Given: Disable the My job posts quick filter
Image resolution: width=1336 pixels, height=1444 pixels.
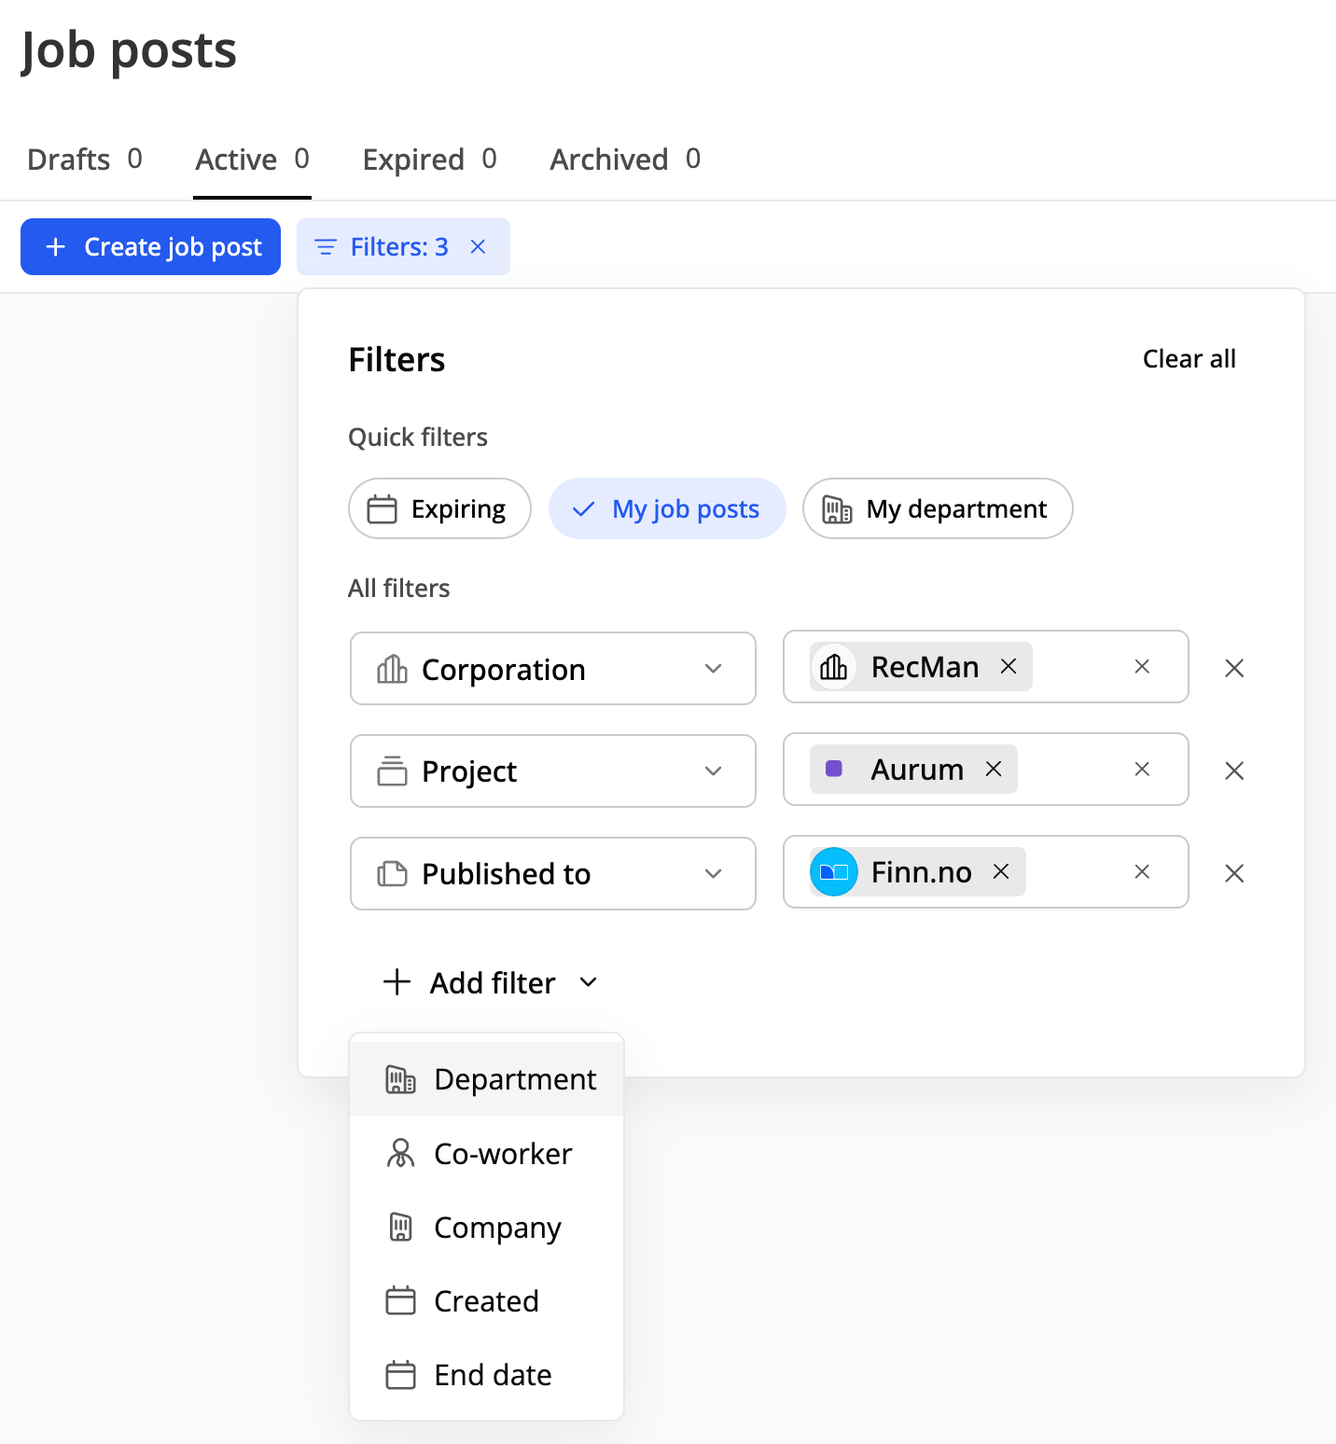Looking at the screenshot, I should tap(667, 509).
